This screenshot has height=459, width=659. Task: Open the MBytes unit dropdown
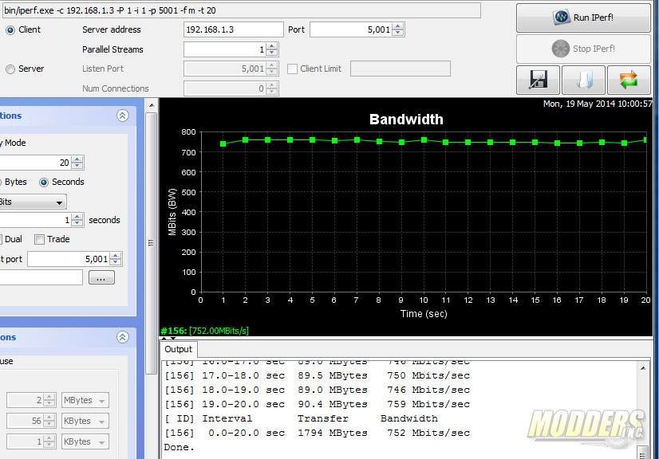click(85, 400)
